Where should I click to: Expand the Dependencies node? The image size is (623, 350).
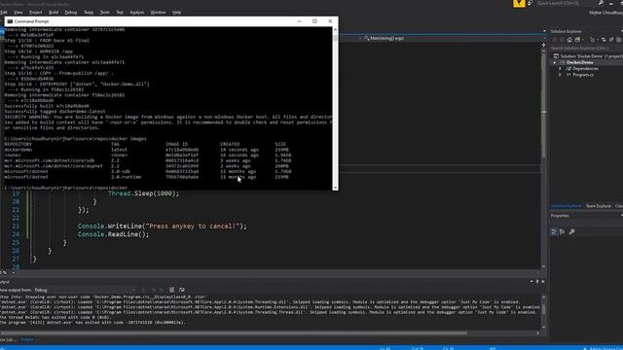click(561, 69)
